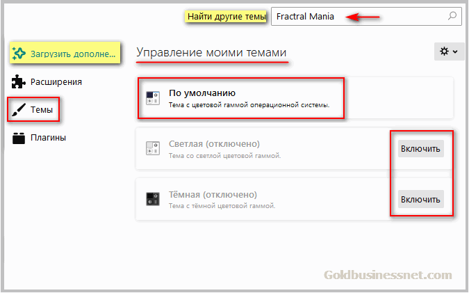The height and width of the screenshot is (293, 469).
Task: Click Тема с цветовой гаммой операционной системы text
Action: click(x=249, y=105)
